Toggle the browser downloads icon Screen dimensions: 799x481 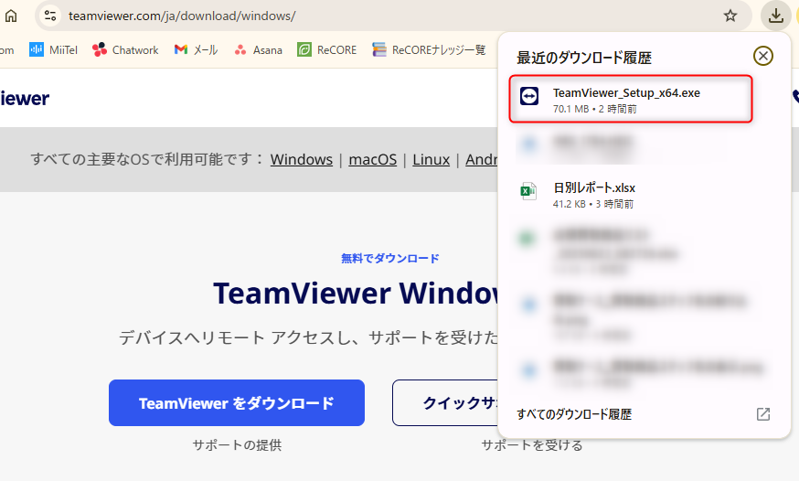pos(775,16)
